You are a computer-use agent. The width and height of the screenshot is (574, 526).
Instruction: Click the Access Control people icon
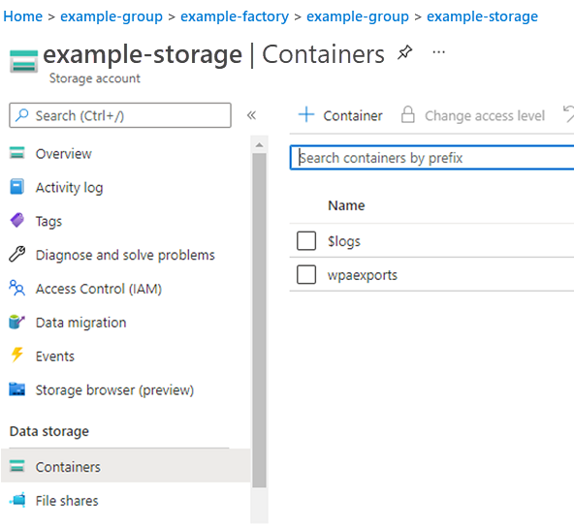pos(16,288)
